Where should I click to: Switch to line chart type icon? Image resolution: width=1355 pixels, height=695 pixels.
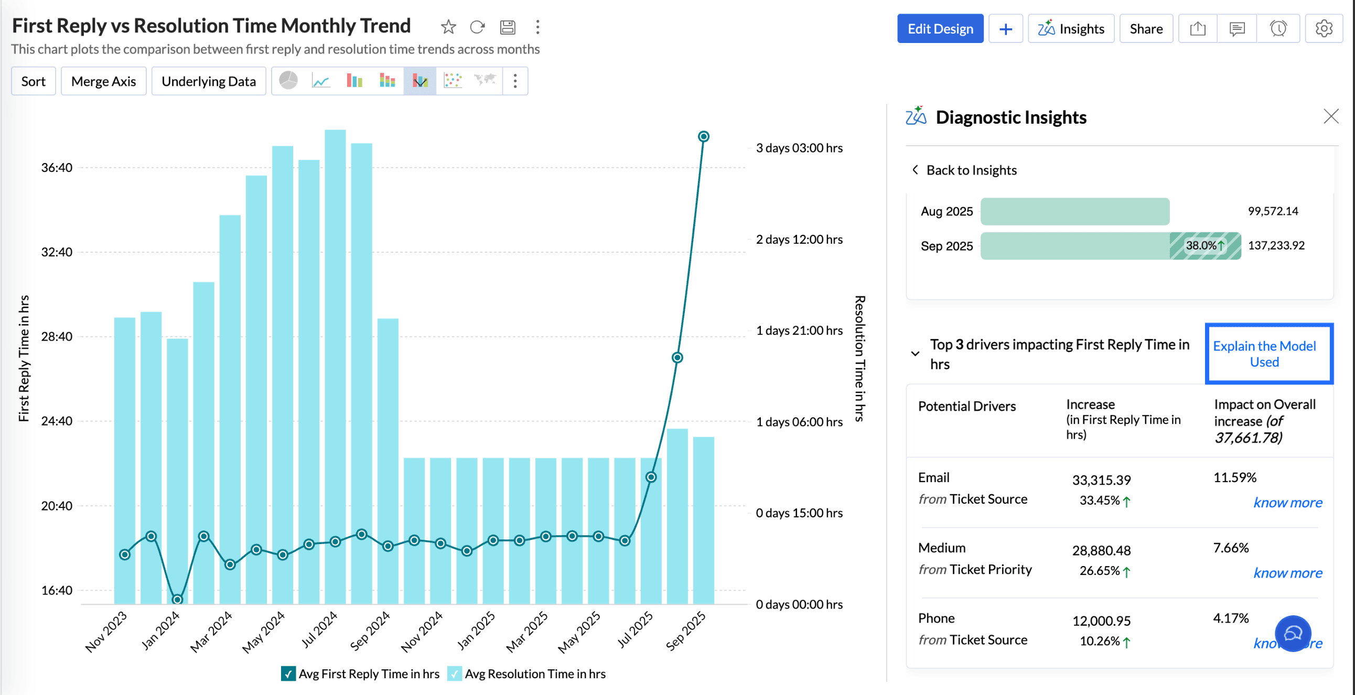pos(321,80)
